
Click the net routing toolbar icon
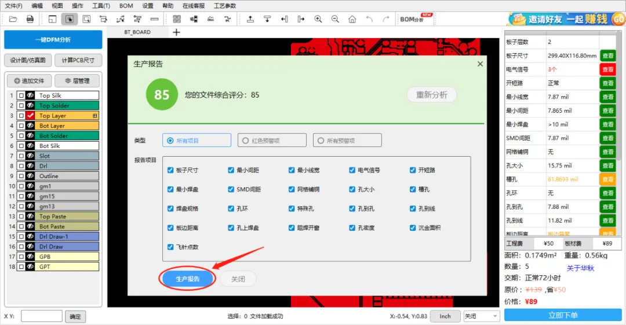pyautogui.click(x=120, y=19)
